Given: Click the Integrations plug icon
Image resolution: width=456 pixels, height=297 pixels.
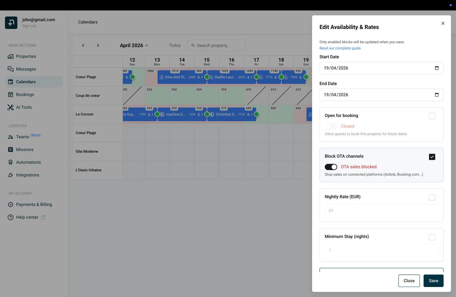Looking at the screenshot, I should pos(11,175).
